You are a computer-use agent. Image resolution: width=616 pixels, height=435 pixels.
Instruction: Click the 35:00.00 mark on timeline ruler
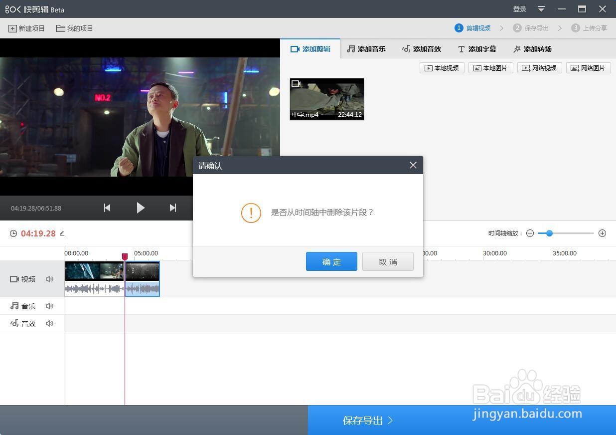click(565, 253)
